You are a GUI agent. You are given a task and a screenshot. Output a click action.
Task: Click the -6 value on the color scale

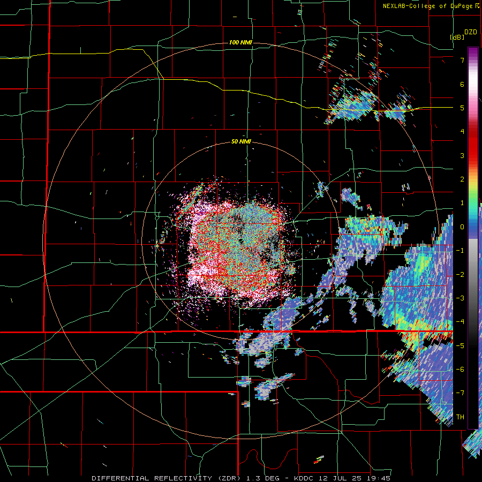[x=460, y=370]
